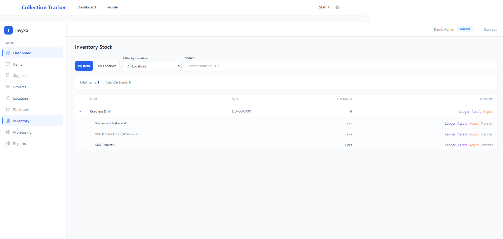Click the Projects layers icon in sidebar
The width and height of the screenshot is (503, 239).
pyautogui.click(x=8, y=87)
